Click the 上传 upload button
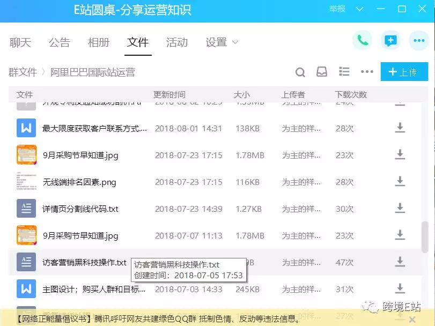 click(x=404, y=72)
